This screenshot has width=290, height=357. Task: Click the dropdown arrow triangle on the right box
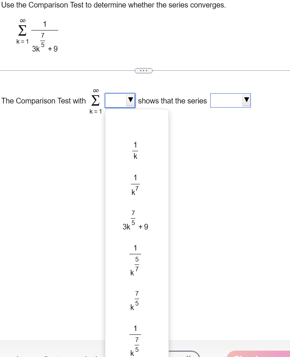(x=246, y=100)
